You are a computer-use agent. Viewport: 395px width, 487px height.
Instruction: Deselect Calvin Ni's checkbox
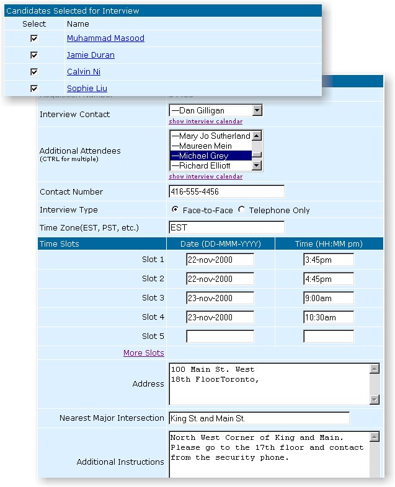(x=34, y=72)
